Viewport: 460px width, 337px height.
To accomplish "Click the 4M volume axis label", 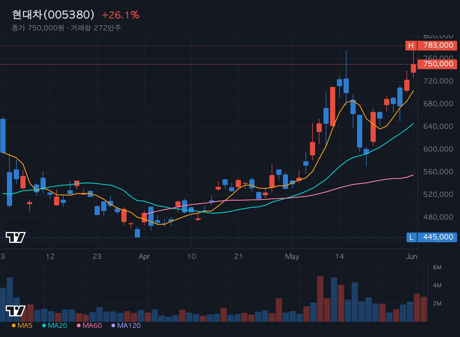I will point(437,285).
